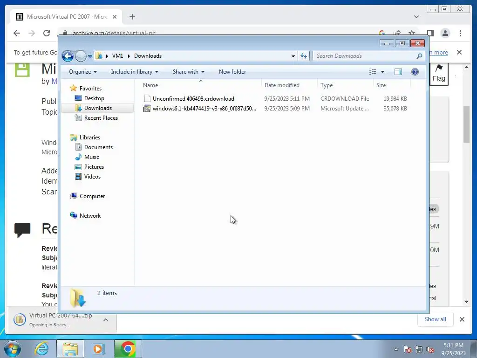The width and height of the screenshot is (477, 358).
Task: Open Recent Places in navigation pane
Action: pos(101,118)
